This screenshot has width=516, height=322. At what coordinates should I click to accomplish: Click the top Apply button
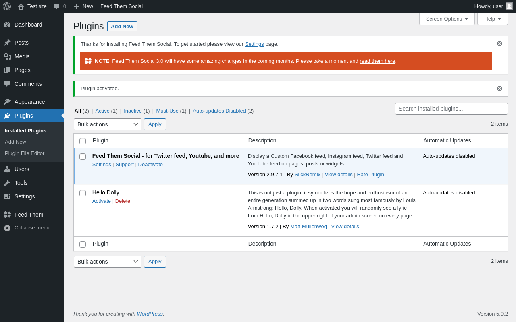[x=155, y=124]
